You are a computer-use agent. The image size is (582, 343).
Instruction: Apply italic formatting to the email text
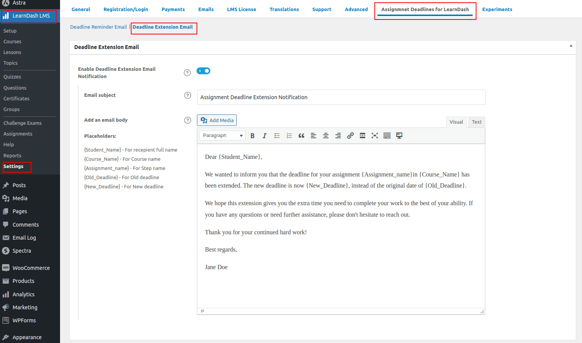tap(265, 135)
